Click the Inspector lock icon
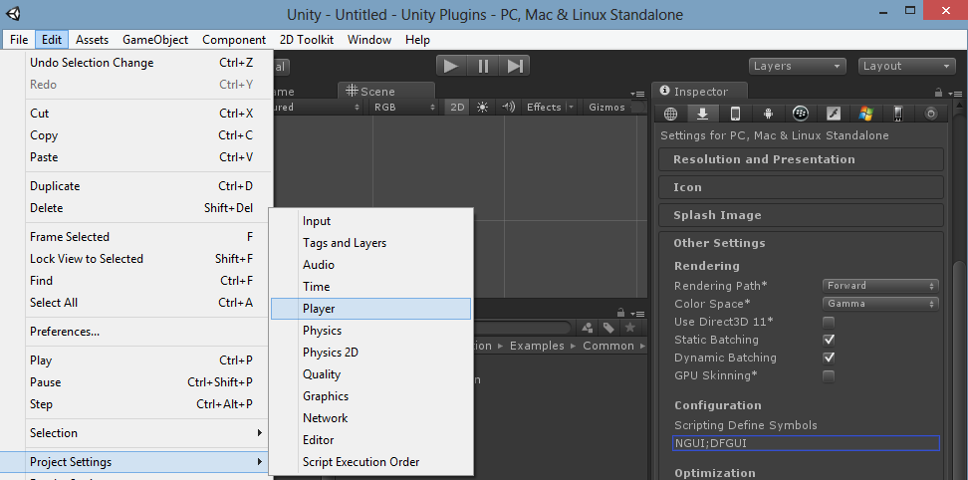The image size is (968, 480). 936,92
